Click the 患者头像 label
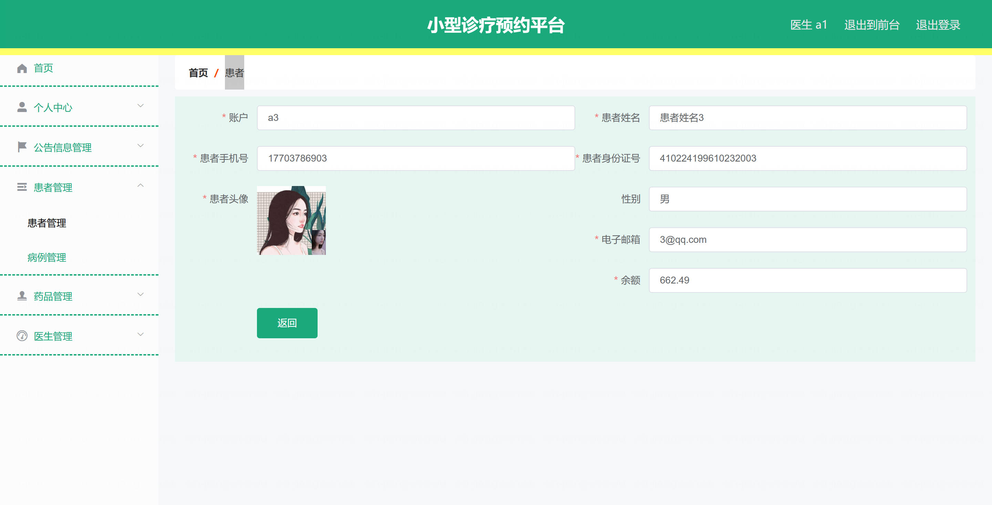 click(229, 199)
